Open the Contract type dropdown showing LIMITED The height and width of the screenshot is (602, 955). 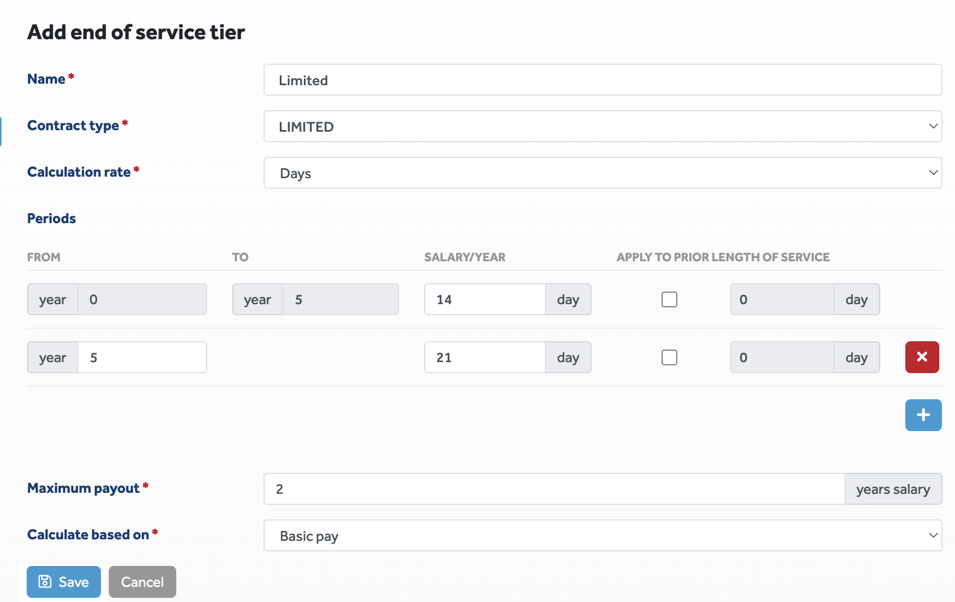[x=602, y=126]
